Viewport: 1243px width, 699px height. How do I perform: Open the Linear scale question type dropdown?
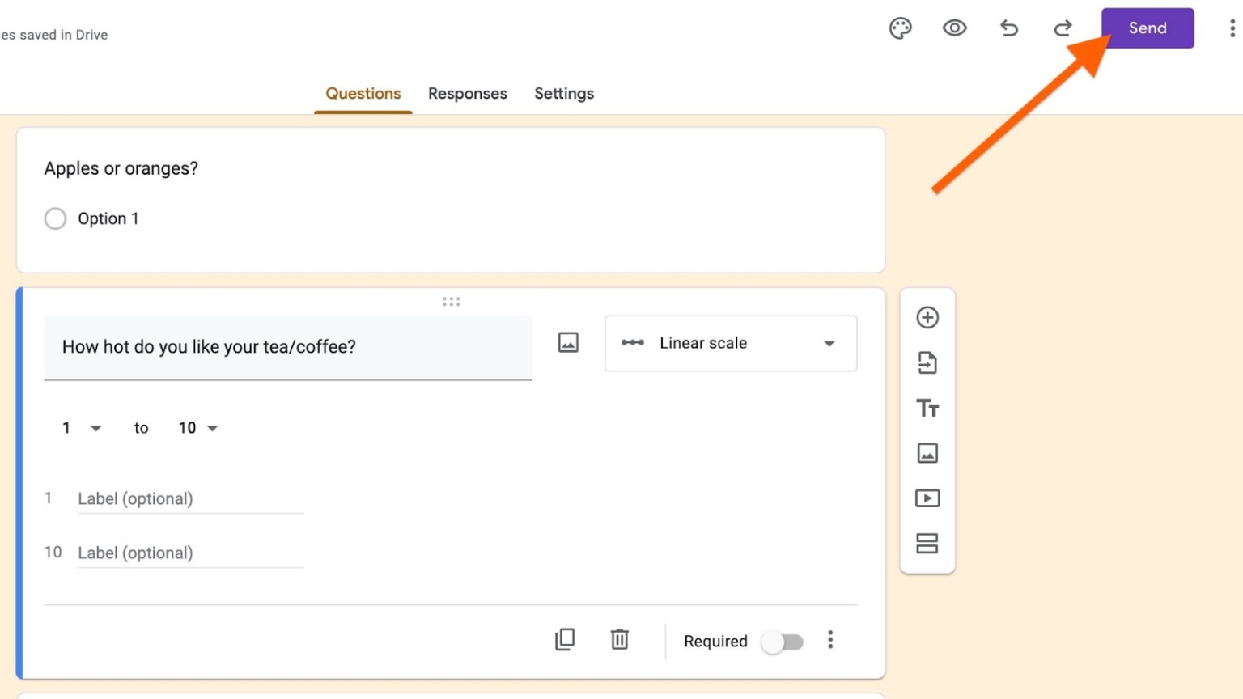coord(730,343)
